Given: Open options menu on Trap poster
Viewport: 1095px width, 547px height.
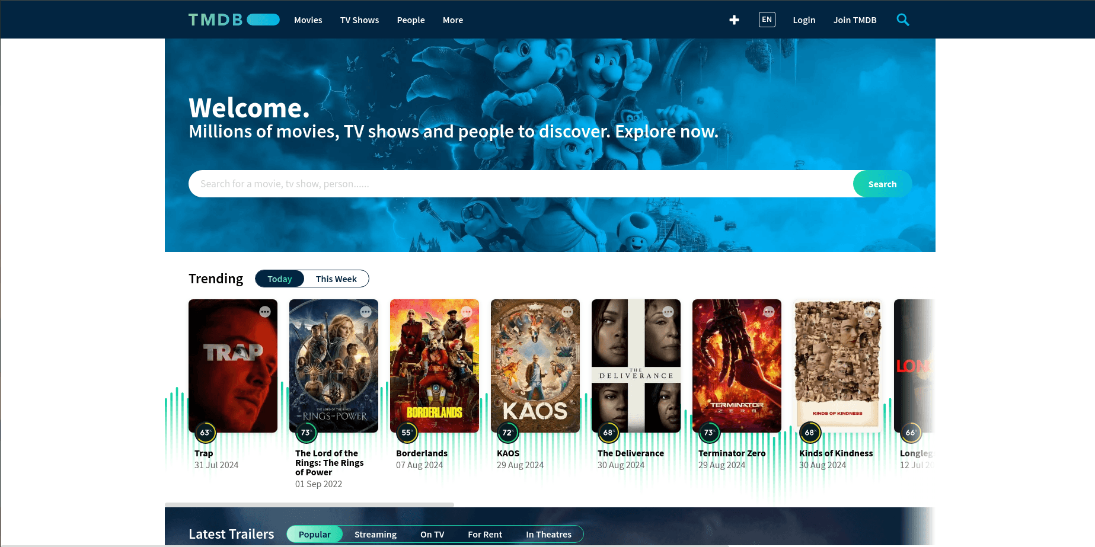Looking at the screenshot, I should coord(265,312).
